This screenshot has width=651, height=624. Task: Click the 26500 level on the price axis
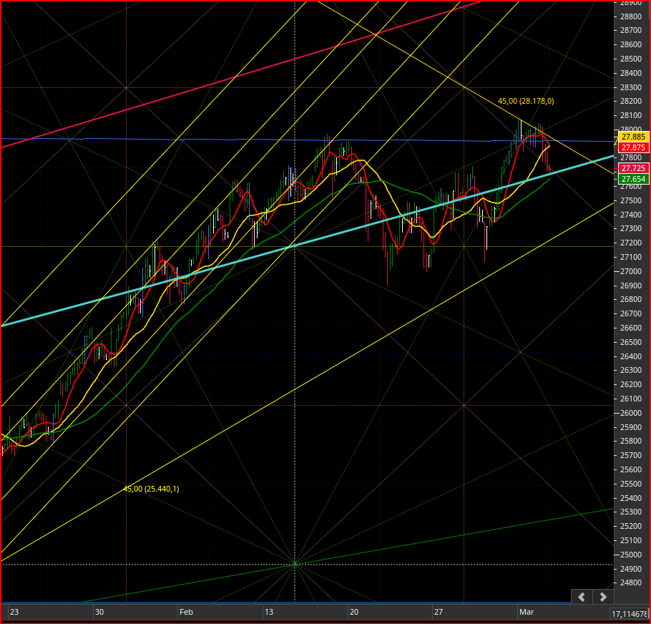pos(631,343)
